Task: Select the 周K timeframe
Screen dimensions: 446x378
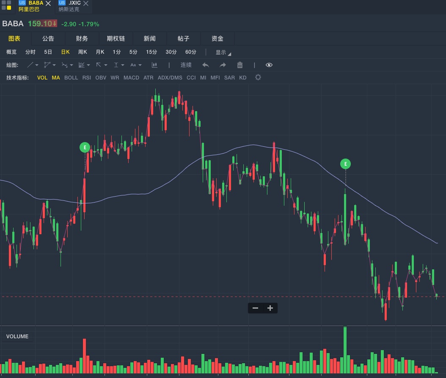Action: click(x=83, y=52)
